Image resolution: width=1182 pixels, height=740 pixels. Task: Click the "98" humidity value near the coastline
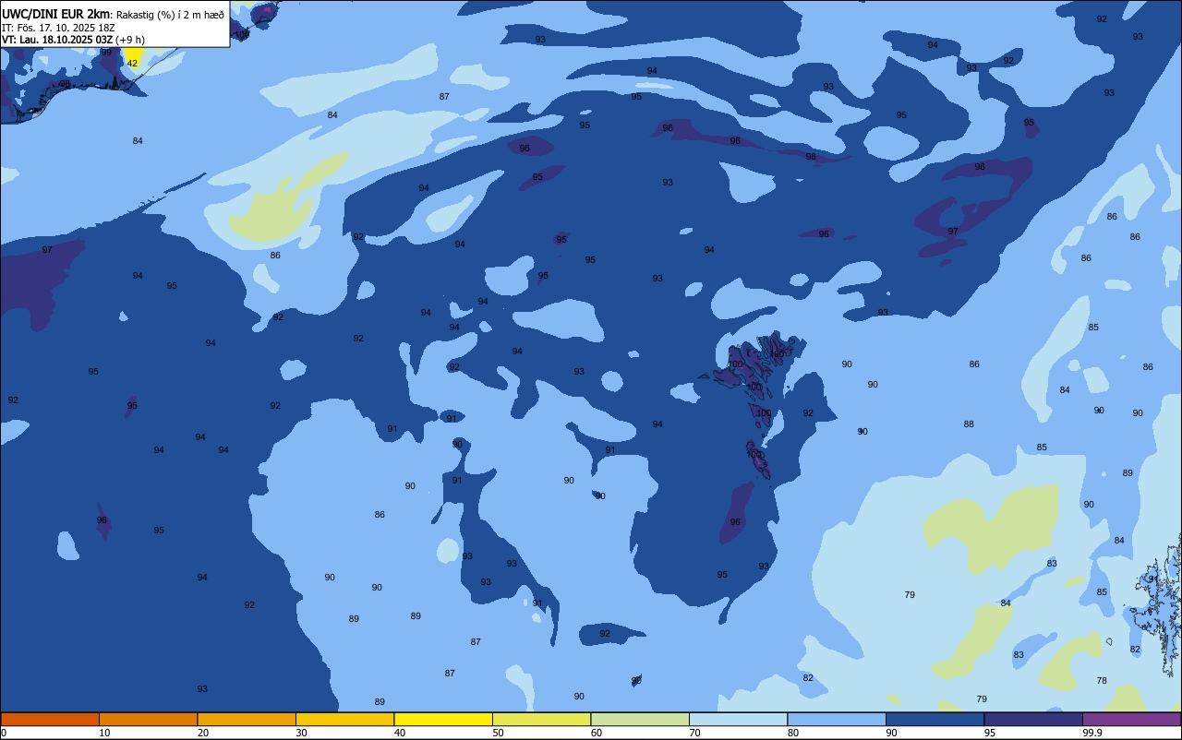click(64, 84)
